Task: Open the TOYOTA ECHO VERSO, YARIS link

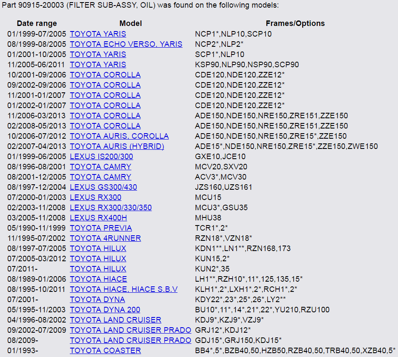Action: tap(126, 44)
